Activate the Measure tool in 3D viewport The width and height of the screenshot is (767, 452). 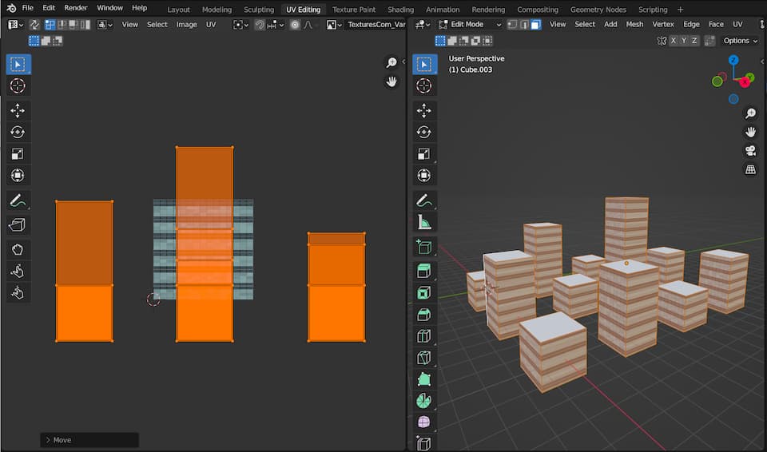(424, 223)
